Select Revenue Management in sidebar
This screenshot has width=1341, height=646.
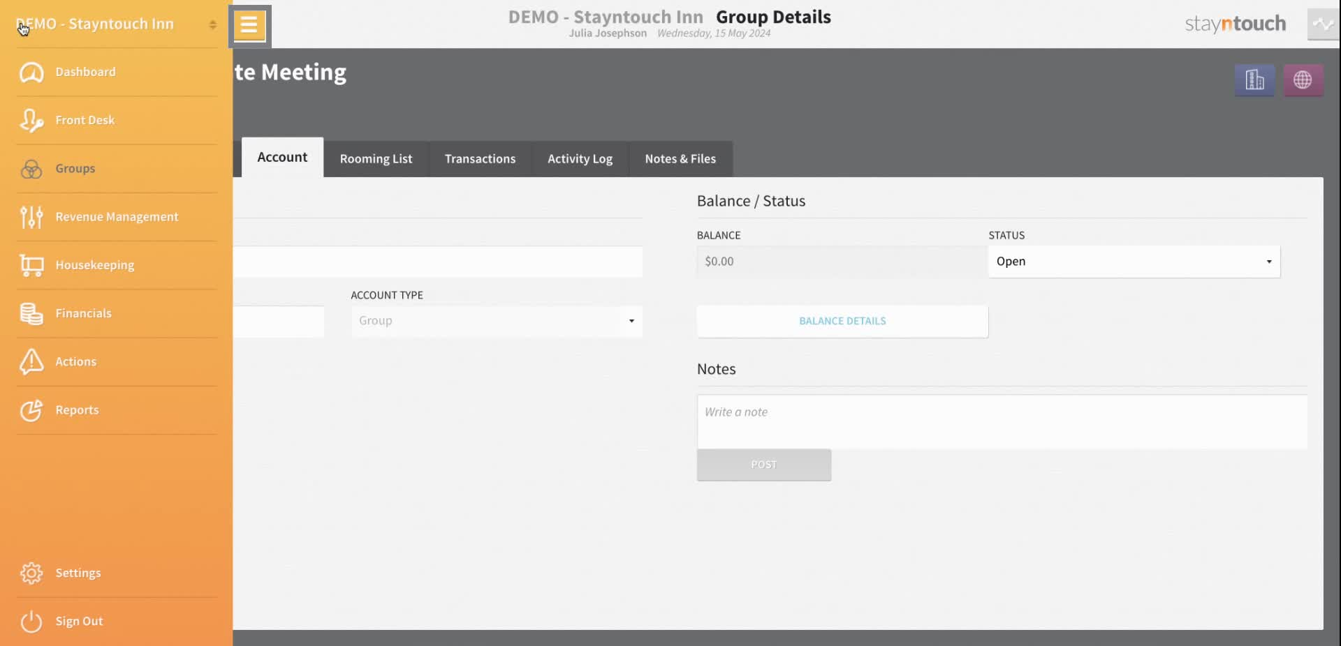[x=117, y=217]
